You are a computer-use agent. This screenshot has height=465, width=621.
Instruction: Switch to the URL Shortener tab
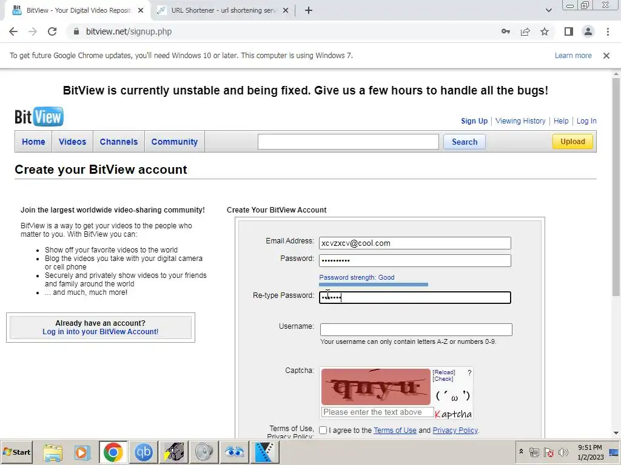pos(223,10)
